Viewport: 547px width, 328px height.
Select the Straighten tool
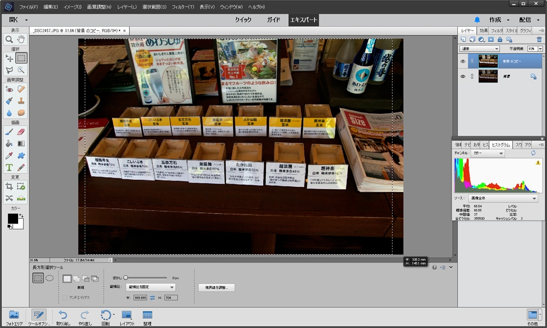coord(21,198)
